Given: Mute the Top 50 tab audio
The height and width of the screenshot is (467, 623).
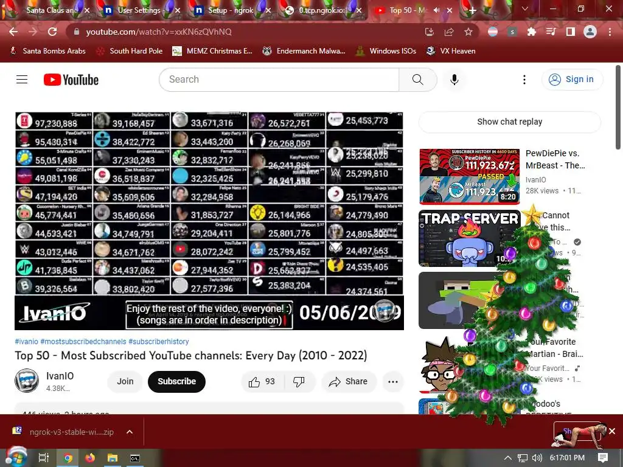Looking at the screenshot, I should point(436,10).
